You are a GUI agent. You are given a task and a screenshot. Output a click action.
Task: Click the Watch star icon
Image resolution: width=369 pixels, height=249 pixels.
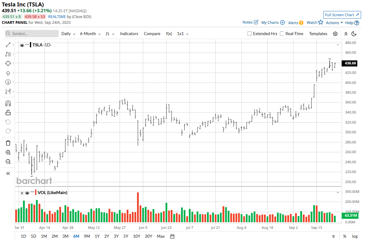coord(320,22)
